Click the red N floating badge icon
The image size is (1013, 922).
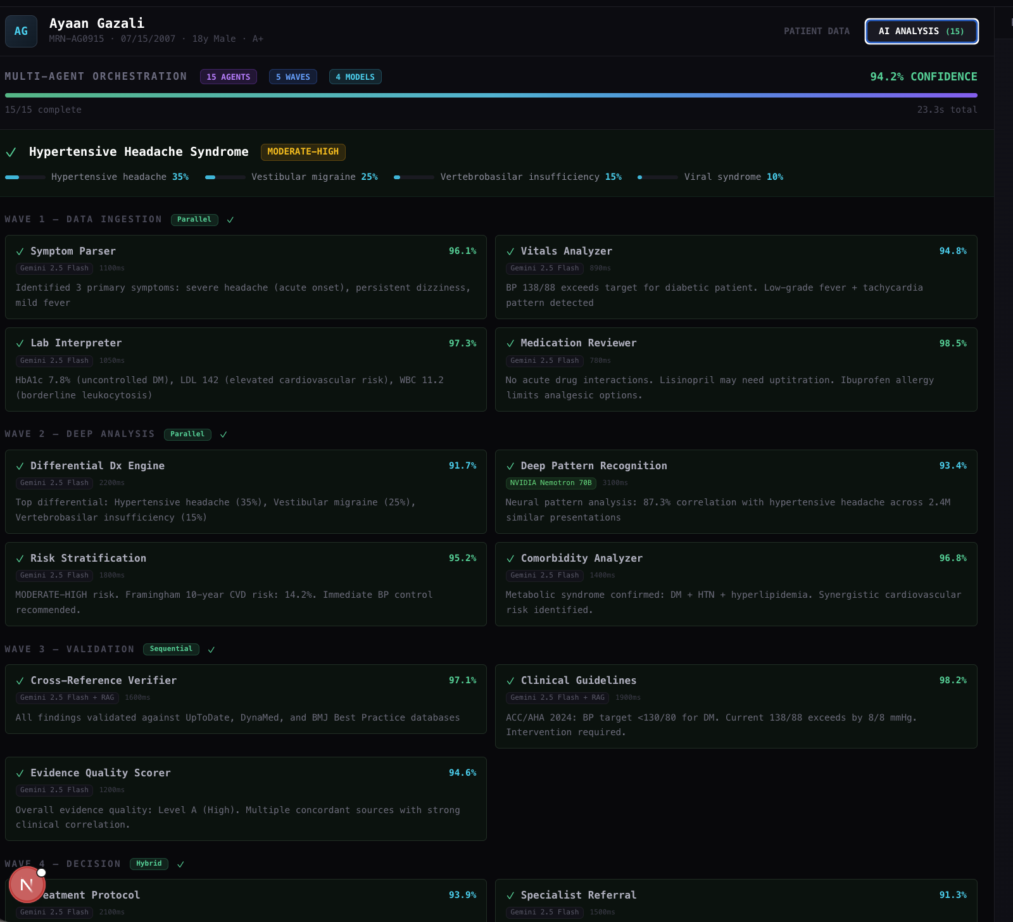tap(27, 885)
